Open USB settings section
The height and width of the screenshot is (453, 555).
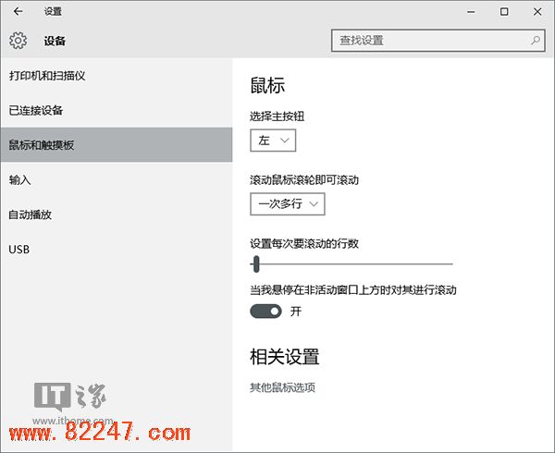pos(117,249)
